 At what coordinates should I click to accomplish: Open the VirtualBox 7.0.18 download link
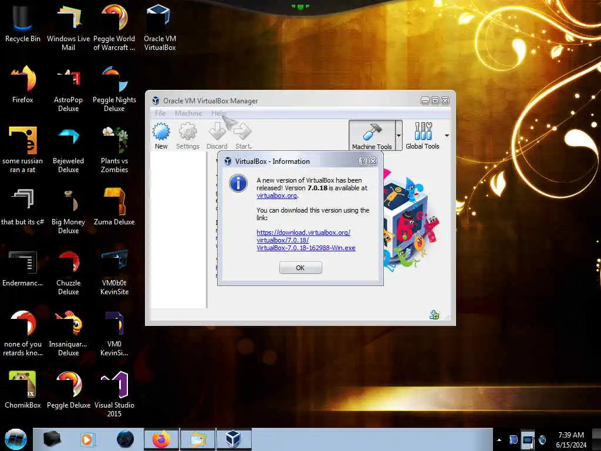coord(306,240)
